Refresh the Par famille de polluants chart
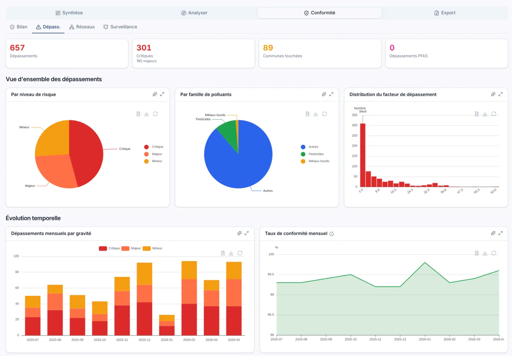Screen dimensions: 512x356 click(324, 114)
